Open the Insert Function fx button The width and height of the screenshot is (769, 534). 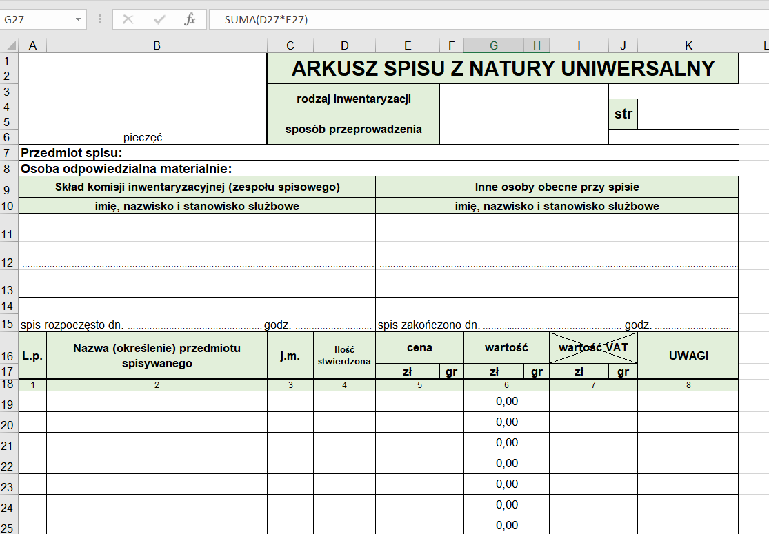tap(190, 19)
